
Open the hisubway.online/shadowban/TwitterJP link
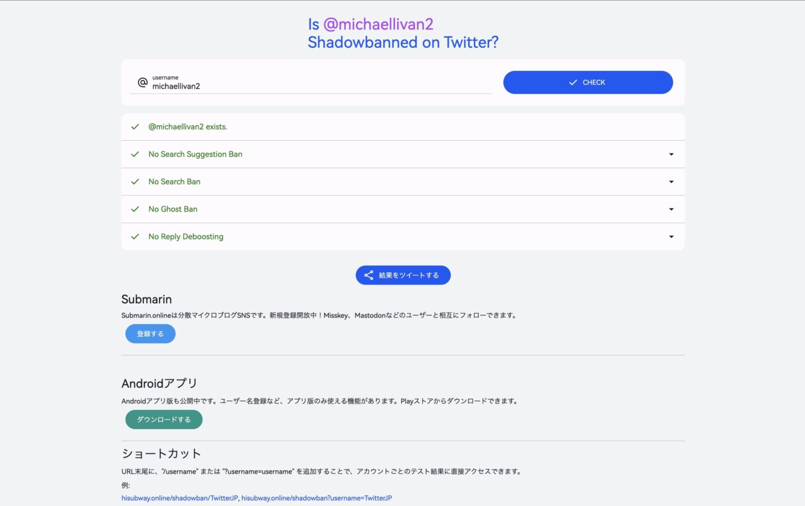(x=179, y=498)
